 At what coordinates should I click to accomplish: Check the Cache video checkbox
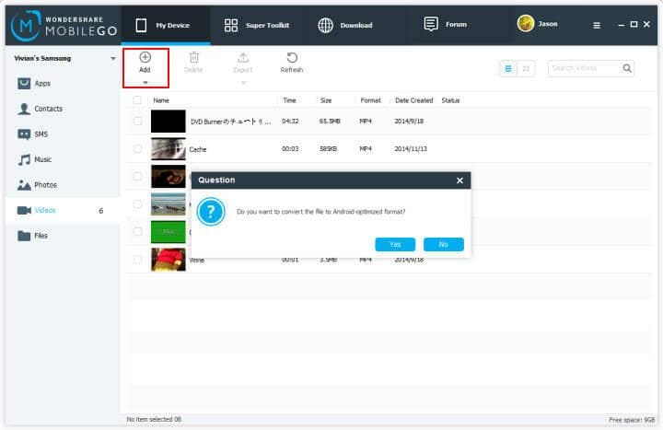137,149
